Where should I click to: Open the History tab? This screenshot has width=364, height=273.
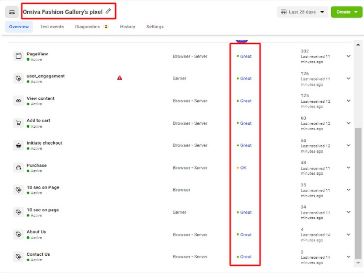tap(127, 27)
